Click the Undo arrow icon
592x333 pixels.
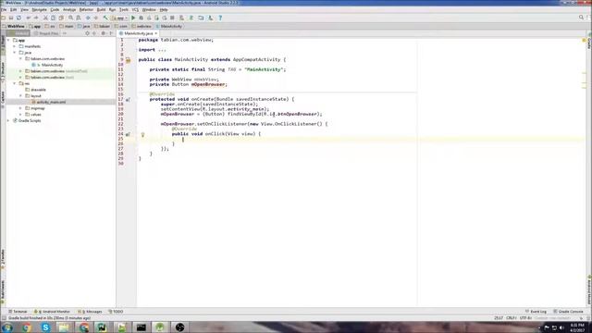[29, 18]
